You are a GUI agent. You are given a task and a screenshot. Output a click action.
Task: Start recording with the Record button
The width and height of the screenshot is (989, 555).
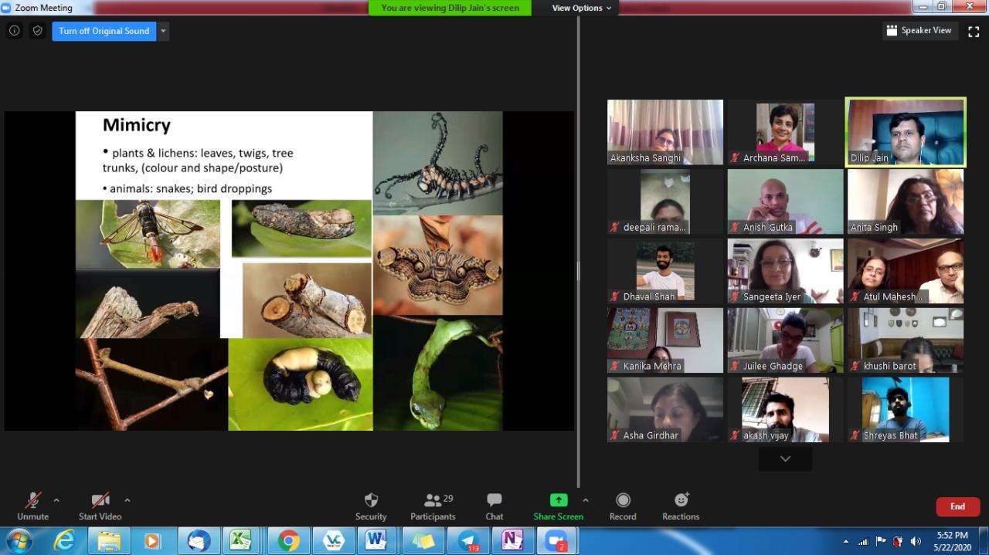coord(623,506)
